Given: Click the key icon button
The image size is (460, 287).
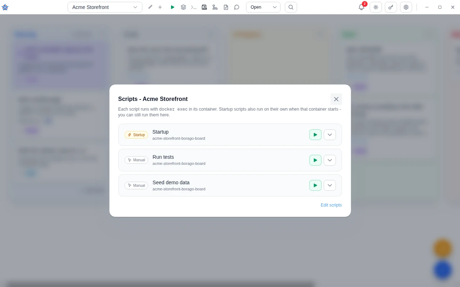Looking at the screenshot, I should pyautogui.click(x=391, y=7).
